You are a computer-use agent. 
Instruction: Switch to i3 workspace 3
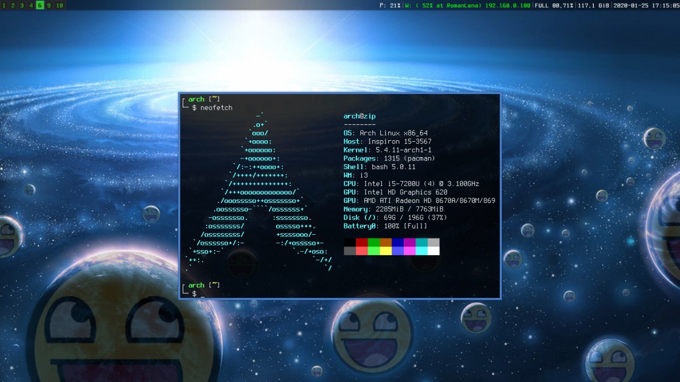22,5
